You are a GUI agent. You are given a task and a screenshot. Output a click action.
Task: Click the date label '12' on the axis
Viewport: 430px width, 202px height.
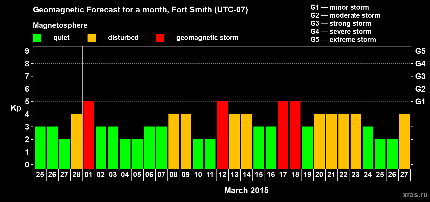click(222, 175)
